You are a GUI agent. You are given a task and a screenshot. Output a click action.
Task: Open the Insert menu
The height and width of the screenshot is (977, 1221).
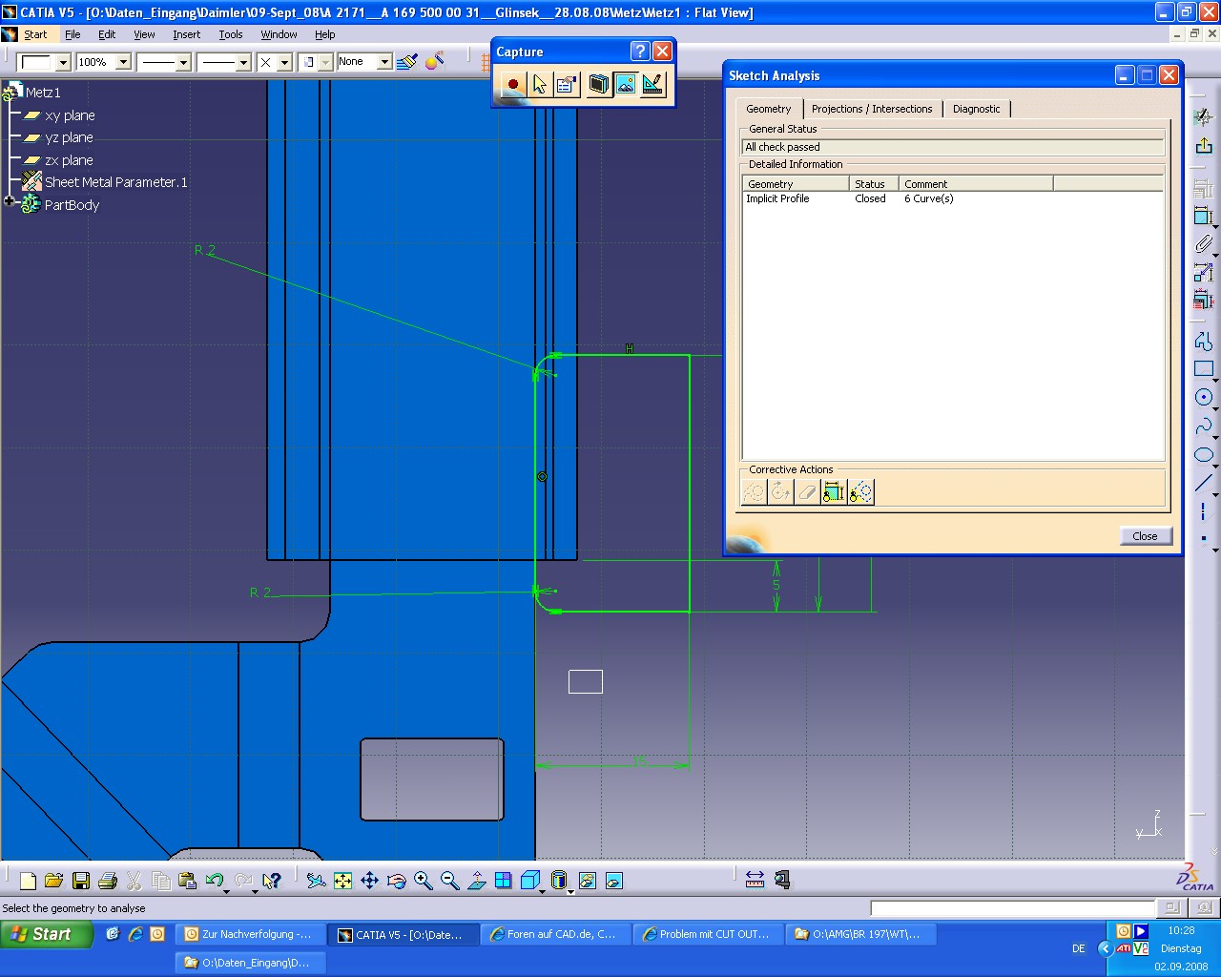coord(186,34)
